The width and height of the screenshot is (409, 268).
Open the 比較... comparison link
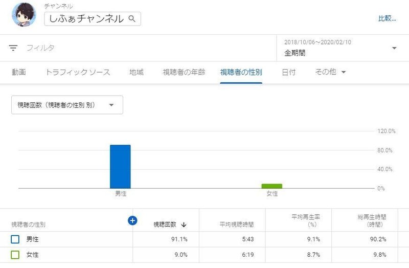point(387,18)
